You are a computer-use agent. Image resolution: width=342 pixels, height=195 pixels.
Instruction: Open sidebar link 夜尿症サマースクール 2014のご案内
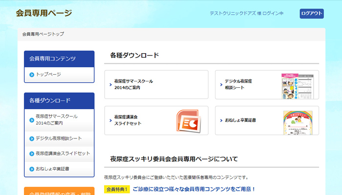(56, 120)
